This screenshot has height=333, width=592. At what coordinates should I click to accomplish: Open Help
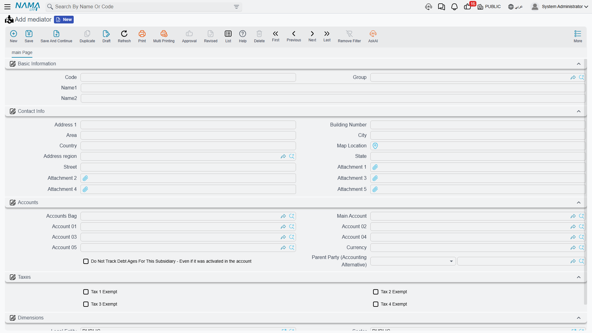click(x=243, y=36)
